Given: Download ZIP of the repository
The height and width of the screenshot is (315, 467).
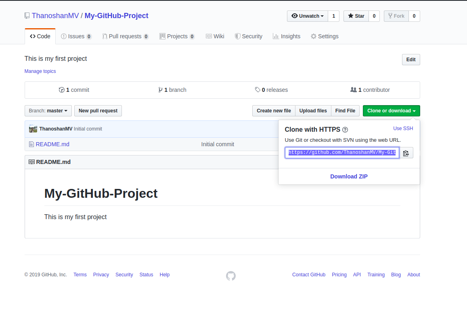Looking at the screenshot, I should [x=349, y=176].
